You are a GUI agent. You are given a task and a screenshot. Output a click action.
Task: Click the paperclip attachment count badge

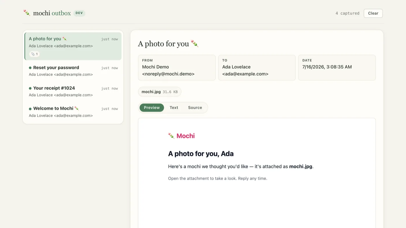(35, 54)
